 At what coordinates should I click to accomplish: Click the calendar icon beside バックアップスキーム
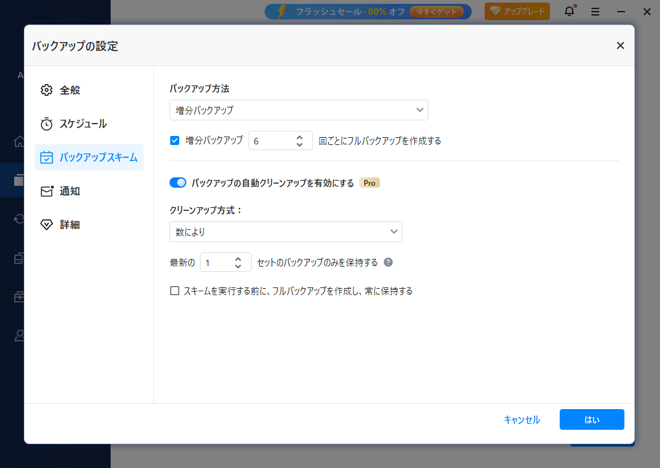tap(47, 157)
